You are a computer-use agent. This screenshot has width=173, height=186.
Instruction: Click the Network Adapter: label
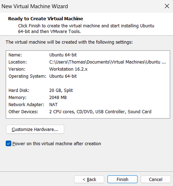(26, 105)
